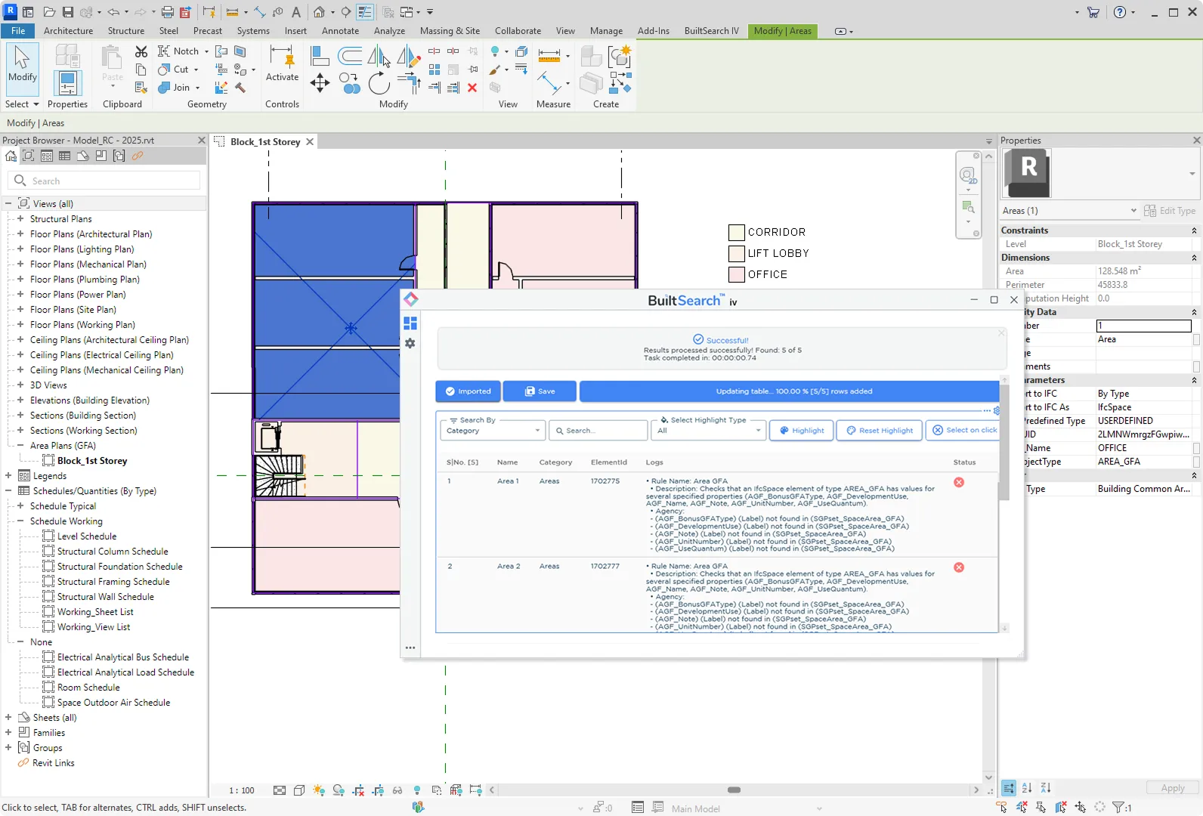Toggle Sun Path icon in view control bar
Viewport: 1203px width, 816px height.
(x=319, y=790)
